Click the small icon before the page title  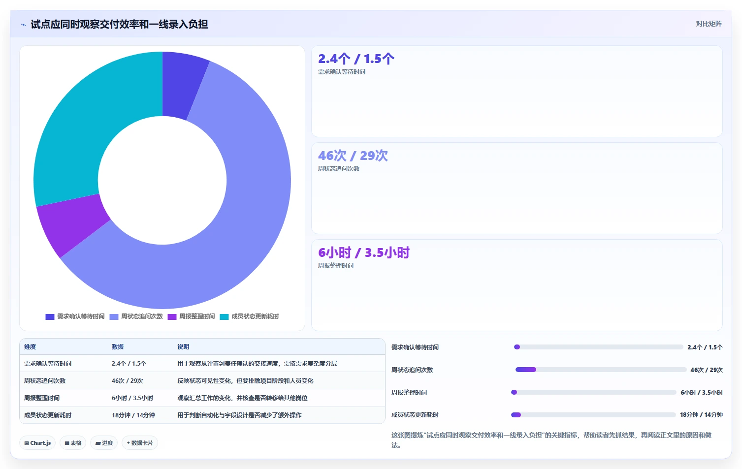23,25
